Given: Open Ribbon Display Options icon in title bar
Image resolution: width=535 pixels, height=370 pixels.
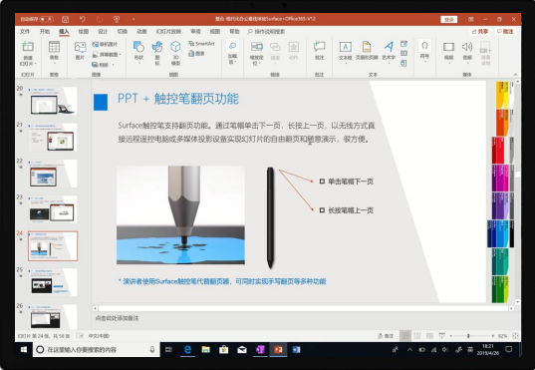Looking at the screenshot, I should (471, 19).
